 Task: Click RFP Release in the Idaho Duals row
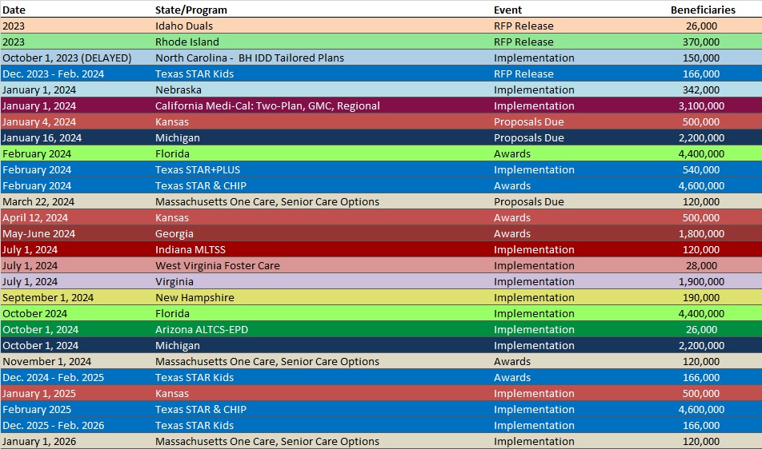523,26
